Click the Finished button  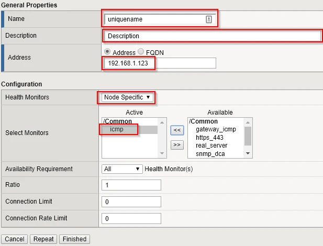74,239
